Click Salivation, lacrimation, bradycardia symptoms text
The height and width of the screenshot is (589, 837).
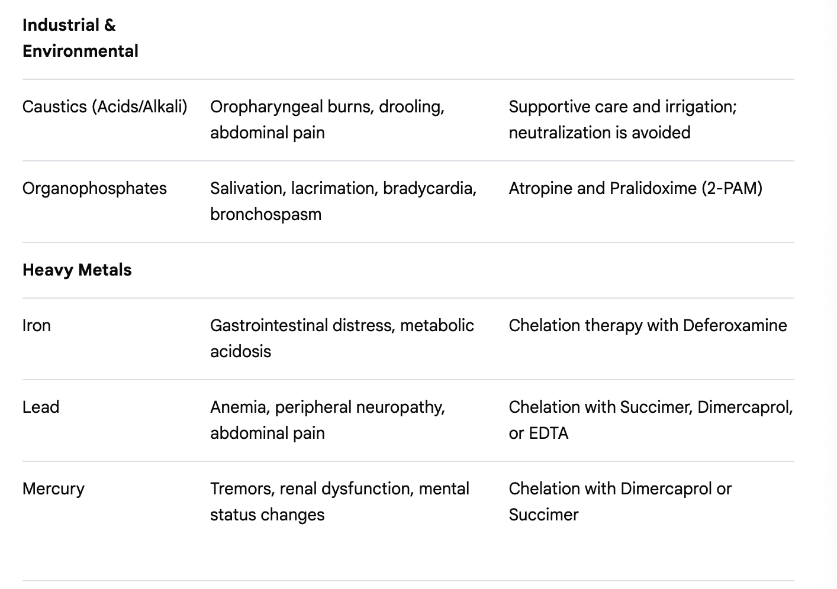coord(343,188)
